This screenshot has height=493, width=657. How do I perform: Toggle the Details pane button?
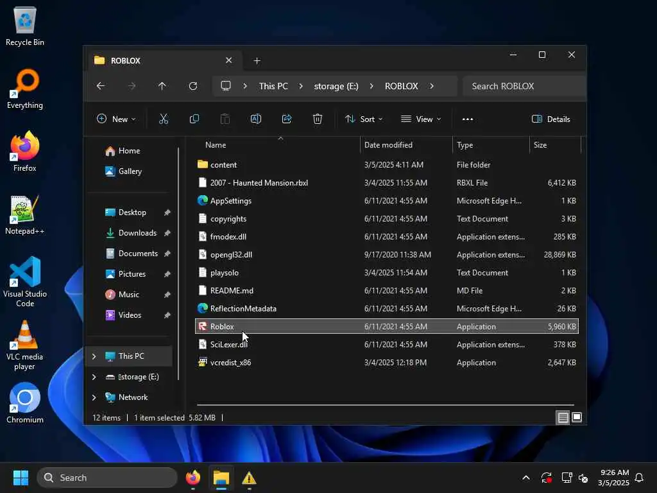point(551,119)
